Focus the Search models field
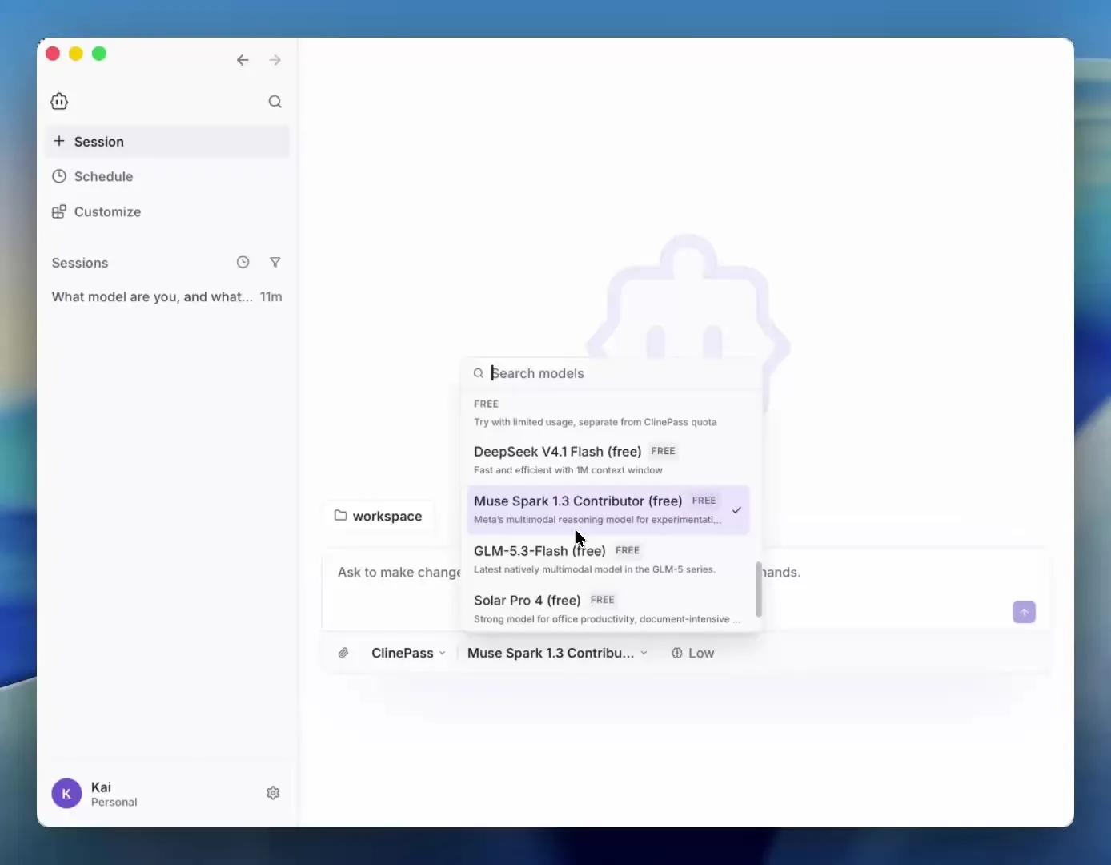The width and height of the screenshot is (1111, 865). coord(612,373)
